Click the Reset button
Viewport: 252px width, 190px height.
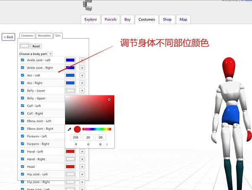37,46
